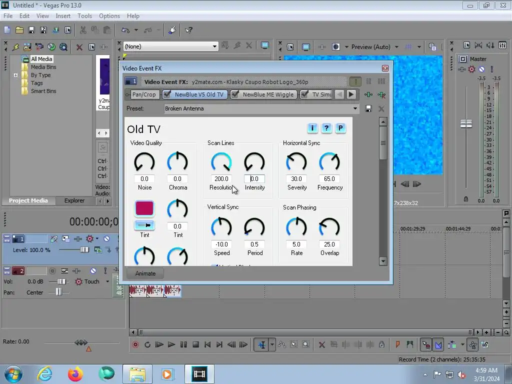Open the Tools menu
This screenshot has width=512, height=384.
(84, 16)
